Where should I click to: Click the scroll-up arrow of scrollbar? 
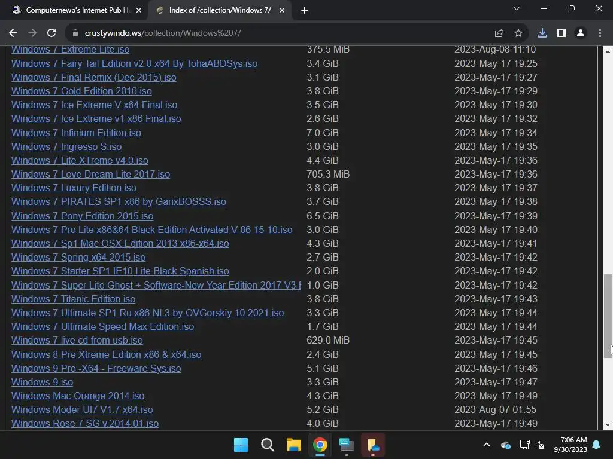(x=608, y=51)
